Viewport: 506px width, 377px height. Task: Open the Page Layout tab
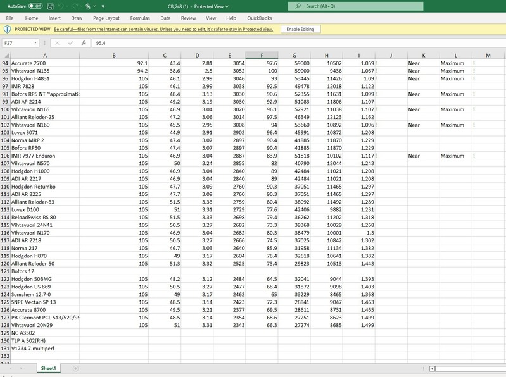click(106, 18)
